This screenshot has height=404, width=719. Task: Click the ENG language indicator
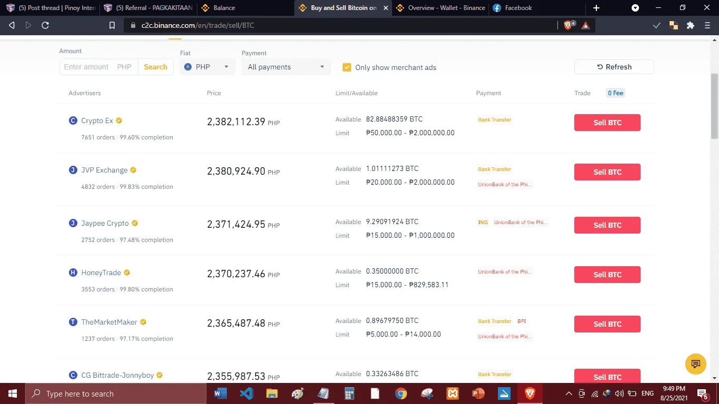click(x=647, y=393)
